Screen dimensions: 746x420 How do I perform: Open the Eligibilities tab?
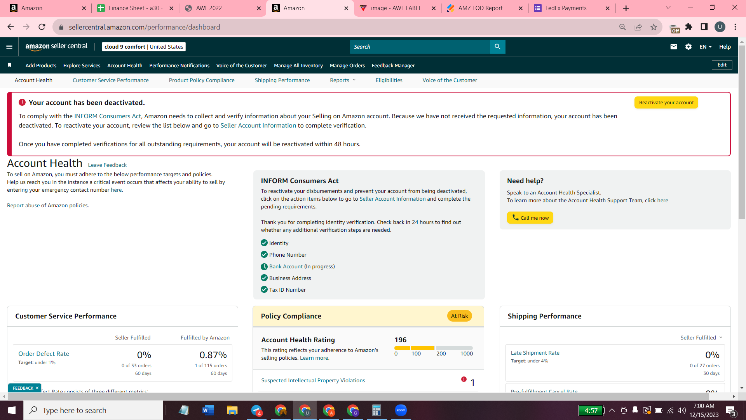pos(389,80)
